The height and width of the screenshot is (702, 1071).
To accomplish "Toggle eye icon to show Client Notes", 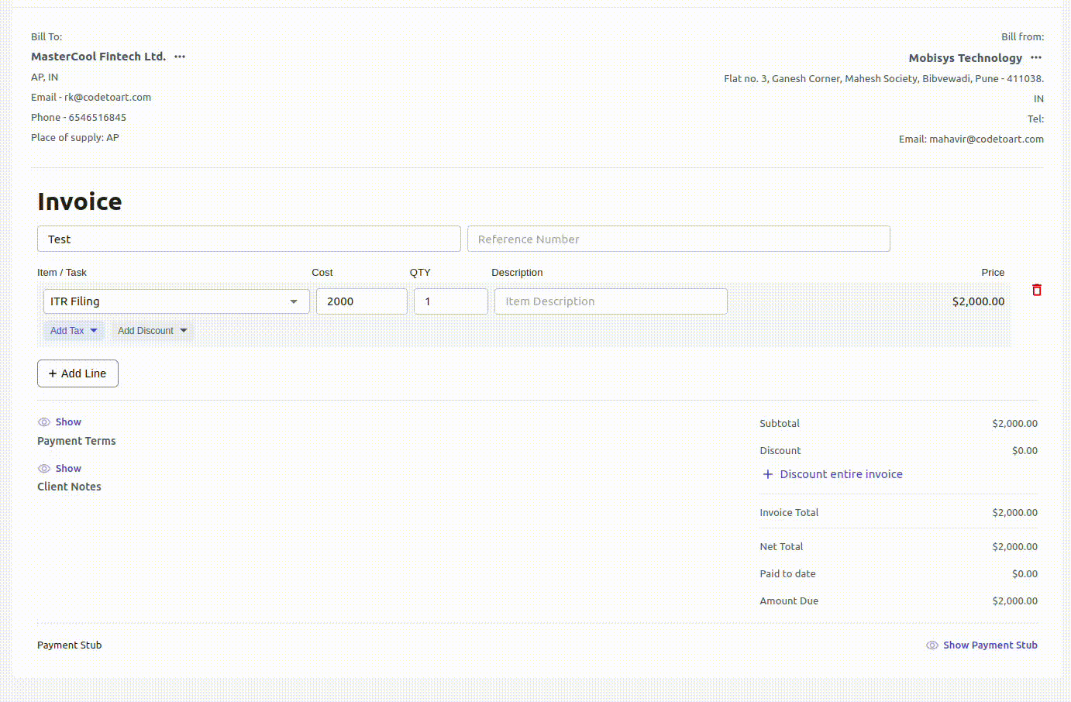I will 44,469.
